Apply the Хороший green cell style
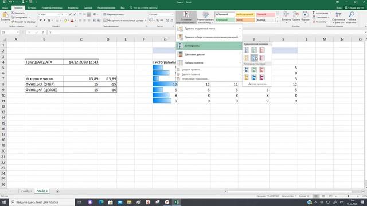 225,20
